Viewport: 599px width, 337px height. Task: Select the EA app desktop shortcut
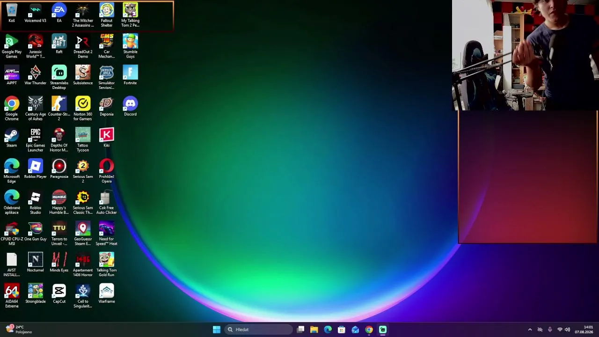click(x=59, y=13)
